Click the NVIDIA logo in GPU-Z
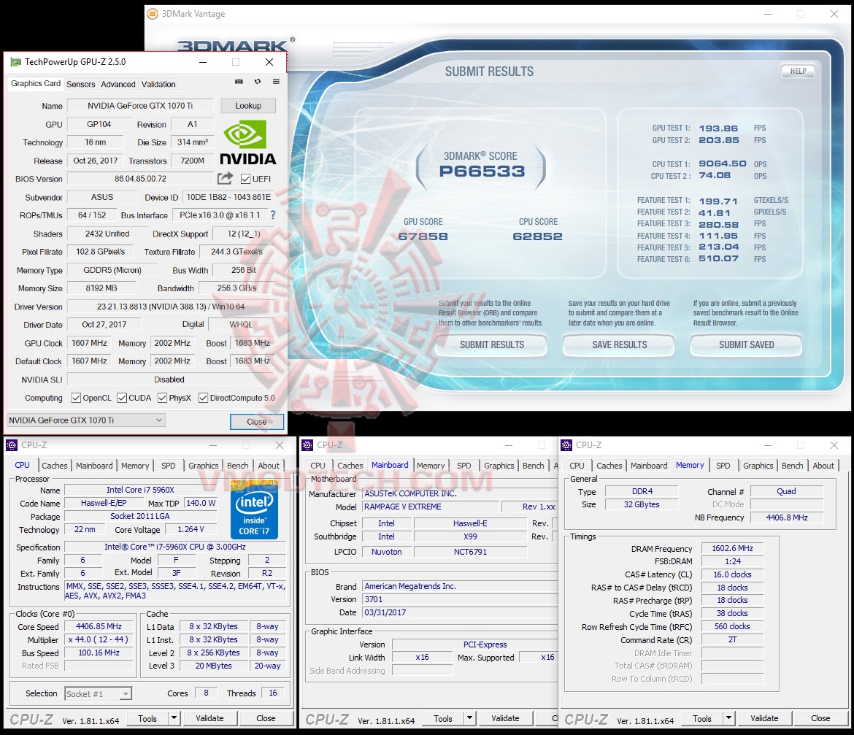The image size is (854, 735). 248,142
